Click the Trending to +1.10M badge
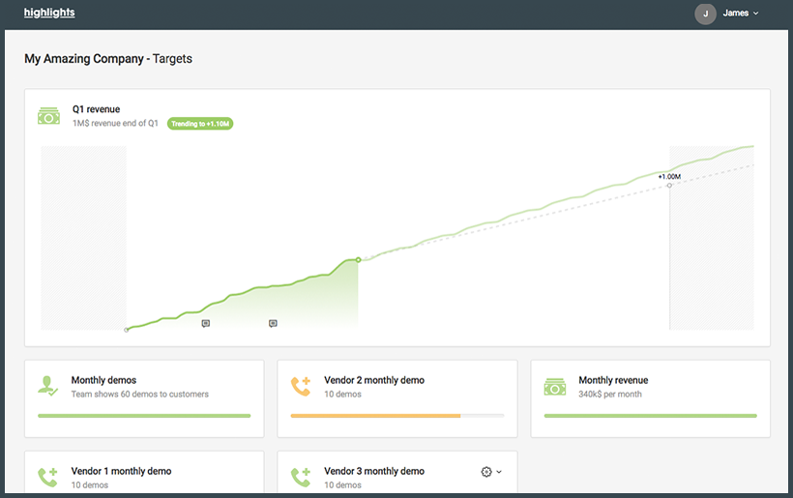 [x=201, y=124]
